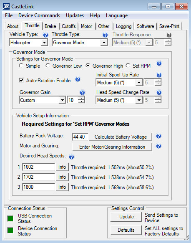Click Defaults to restore factory settings
The image size is (191, 243).
[126, 230]
